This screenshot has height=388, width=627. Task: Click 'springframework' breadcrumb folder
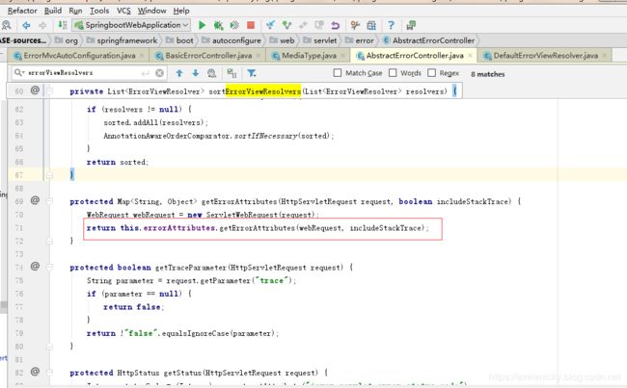pos(123,40)
